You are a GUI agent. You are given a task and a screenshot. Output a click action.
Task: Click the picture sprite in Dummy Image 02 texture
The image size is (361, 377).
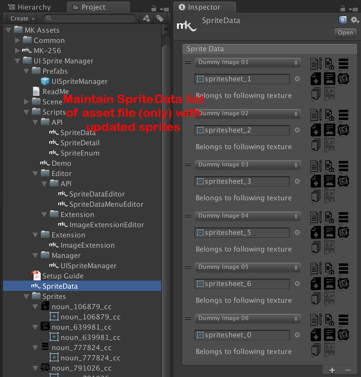[330, 130]
